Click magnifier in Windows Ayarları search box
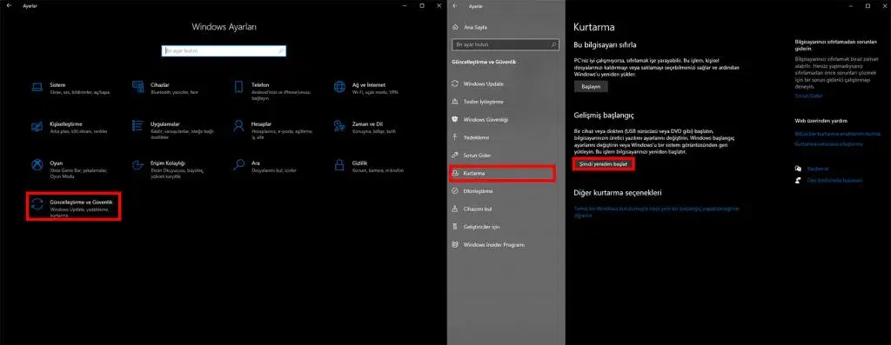This screenshot has width=891, height=345. tap(281, 51)
